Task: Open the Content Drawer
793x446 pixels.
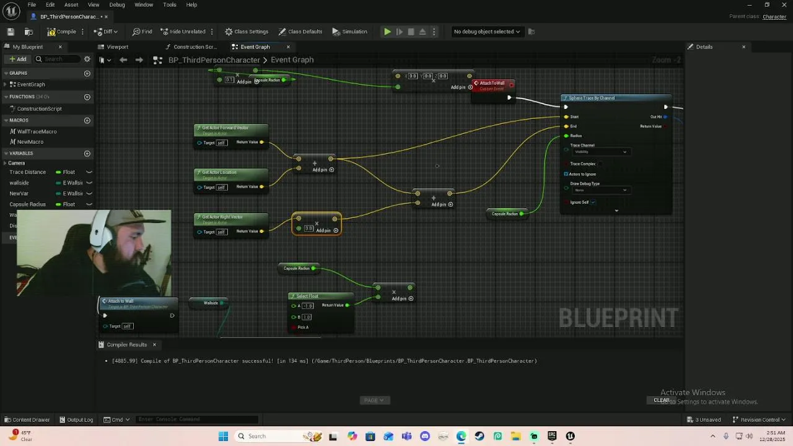Action: tap(27, 420)
